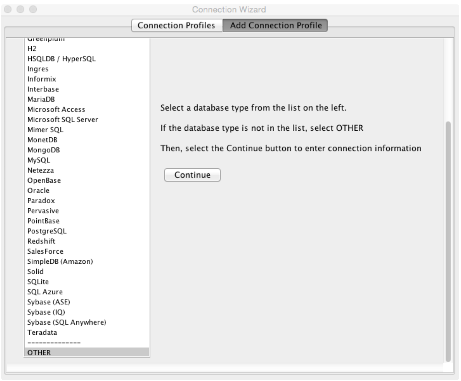The image size is (461, 381).
Task: Select Oracle in the list
Action: [38, 190]
